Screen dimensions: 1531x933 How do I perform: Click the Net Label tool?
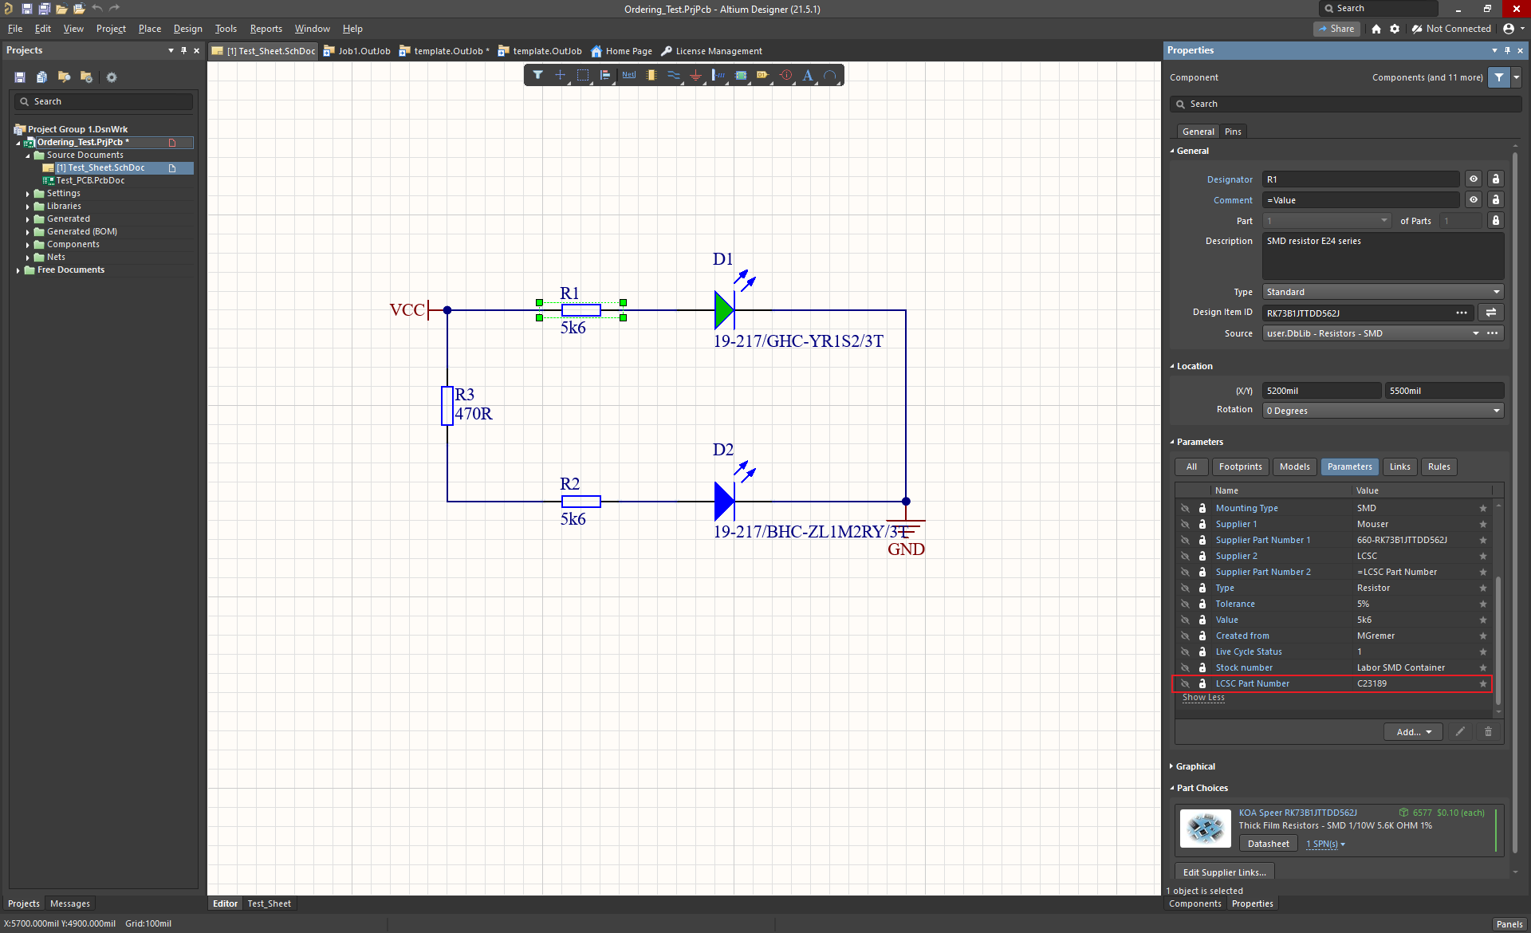628,75
